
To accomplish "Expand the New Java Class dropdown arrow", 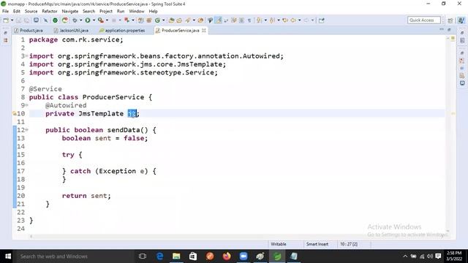I will [163, 20].
